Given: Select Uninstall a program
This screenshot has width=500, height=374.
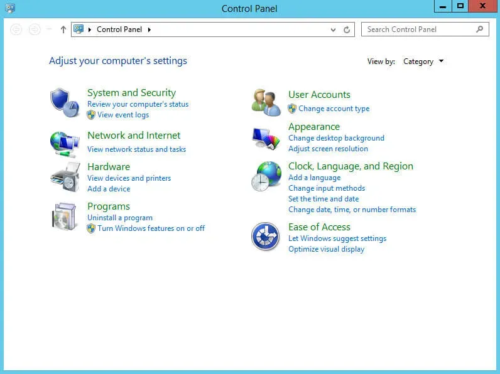Looking at the screenshot, I should click(120, 218).
